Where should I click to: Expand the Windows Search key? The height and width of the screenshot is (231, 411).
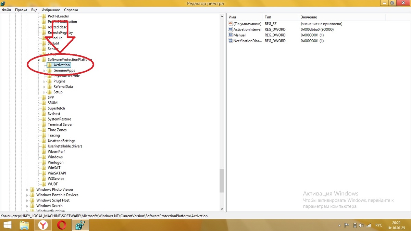27,206
